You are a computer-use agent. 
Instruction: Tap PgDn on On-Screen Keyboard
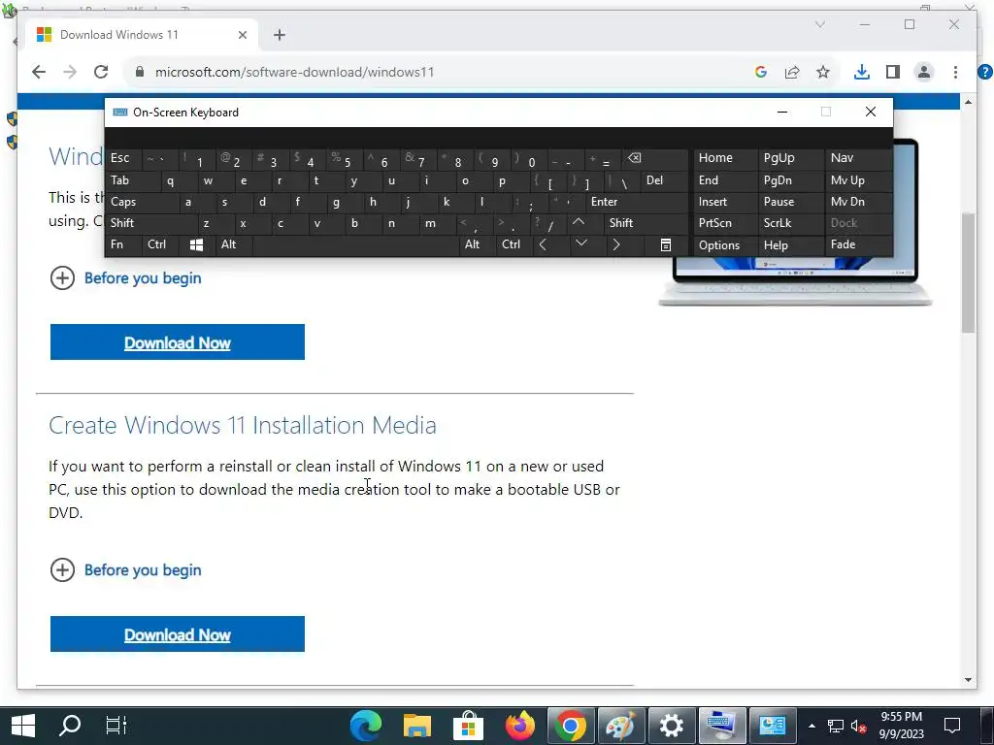click(x=790, y=180)
